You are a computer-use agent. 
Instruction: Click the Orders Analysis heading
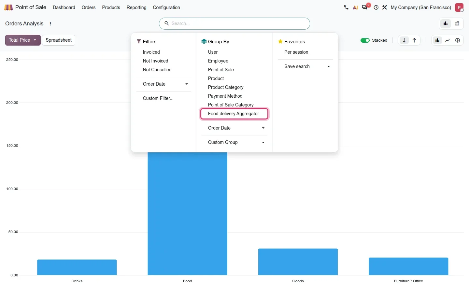coord(24,23)
